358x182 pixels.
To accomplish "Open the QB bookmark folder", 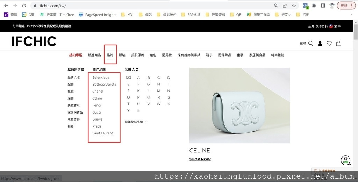I will pos(236,15).
